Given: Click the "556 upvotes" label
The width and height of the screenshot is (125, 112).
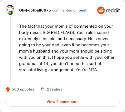Looking at the screenshot, I should (23, 89).
